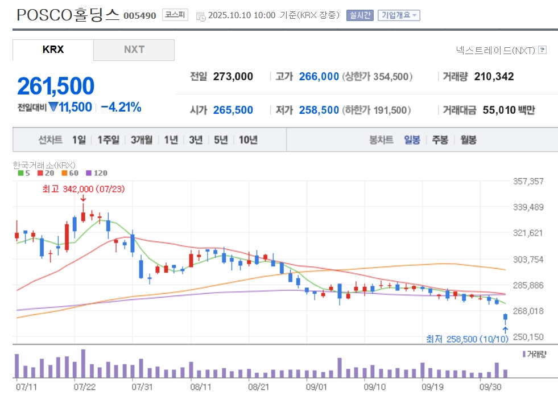This screenshot has height=407, width=558.
Task: Show the 1일 line chart
Action: point(79,139)
